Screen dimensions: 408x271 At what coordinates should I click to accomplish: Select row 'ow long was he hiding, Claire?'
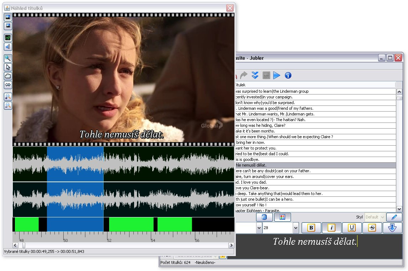pos(316,125)
